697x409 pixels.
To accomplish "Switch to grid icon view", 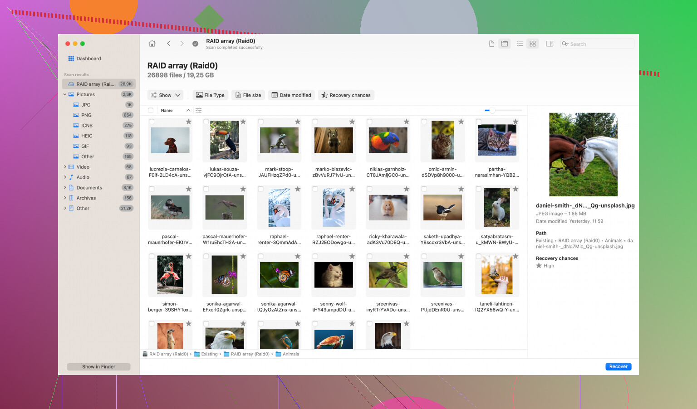I will pos(533,44).
